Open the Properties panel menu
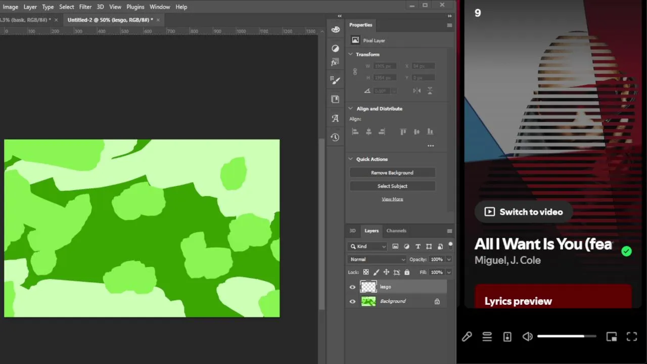The width and height of the screenshot is (647, 364). [449, 25]
